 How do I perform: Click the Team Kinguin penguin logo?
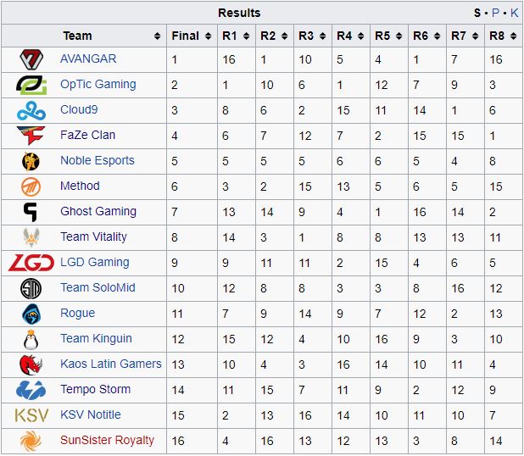pos(31,339)
